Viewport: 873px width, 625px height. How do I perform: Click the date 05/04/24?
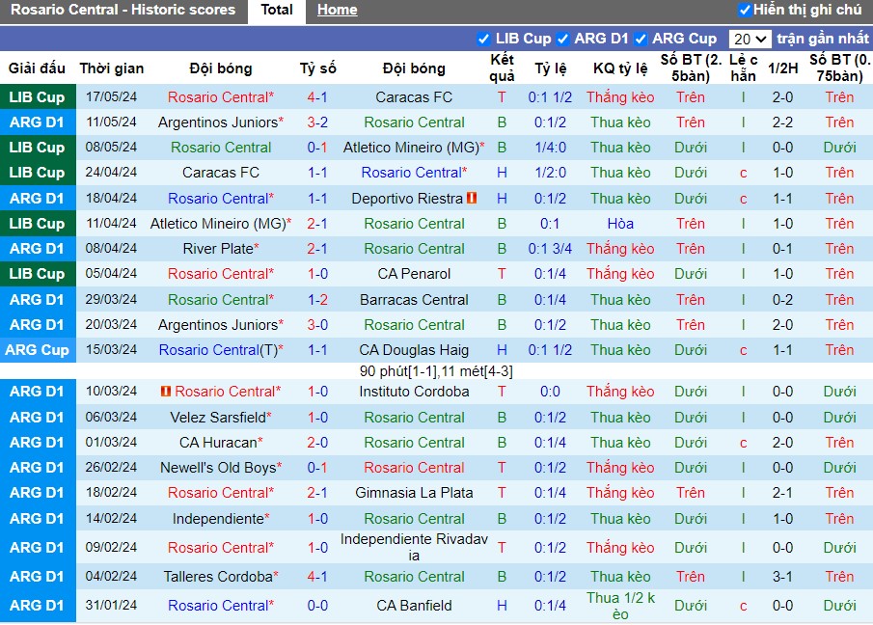click(111, 274)
